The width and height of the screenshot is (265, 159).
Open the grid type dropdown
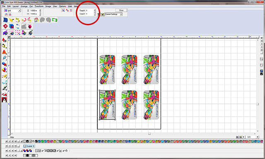point(19,10)
